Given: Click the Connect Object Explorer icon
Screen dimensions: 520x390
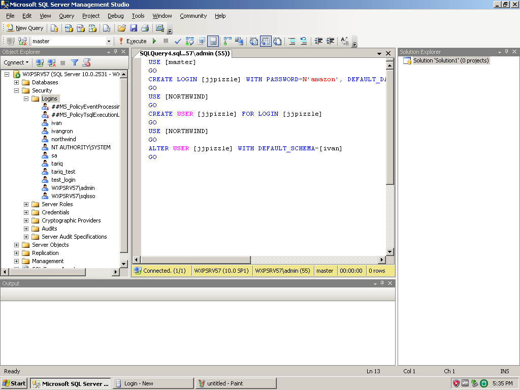Looking at the screenshot, I should 40,62.
